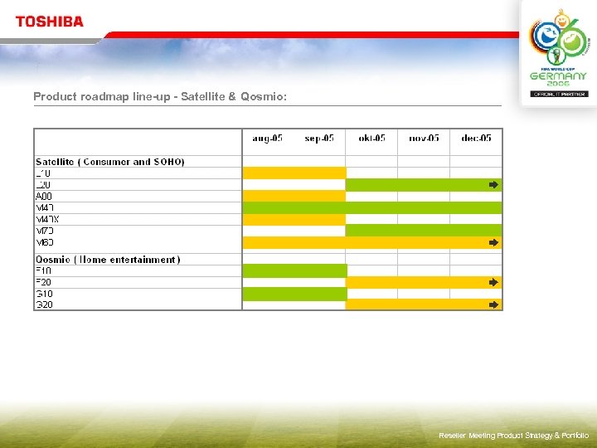Image resolution: width=597 pixels, height=448 pixels.
Task: Click the M40 row label
Action: point(45,207)
